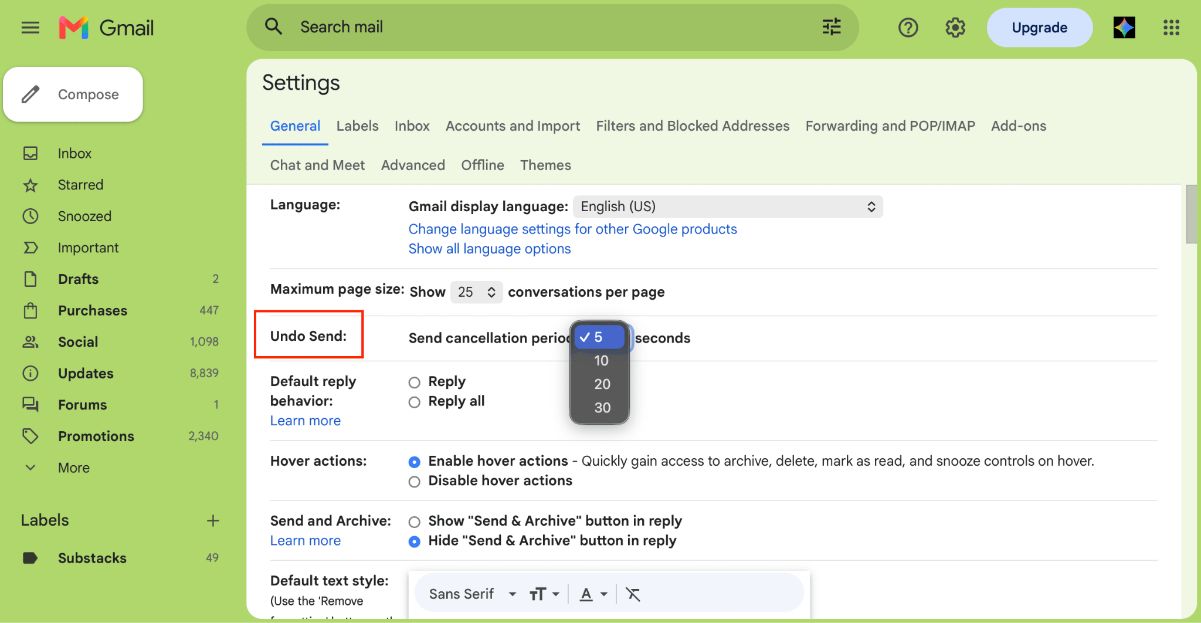Select Hide "Send & Archive" button option
Screen dimensions: 1201x623
pos(415,541)
